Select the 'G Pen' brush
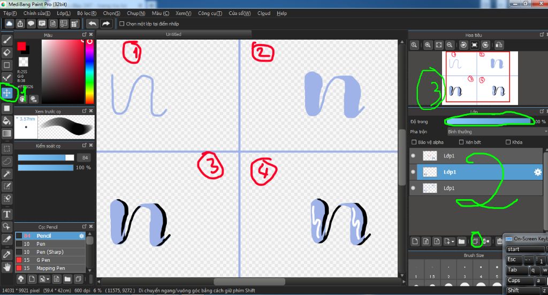 pyautogui.click(x=50, y=260)
